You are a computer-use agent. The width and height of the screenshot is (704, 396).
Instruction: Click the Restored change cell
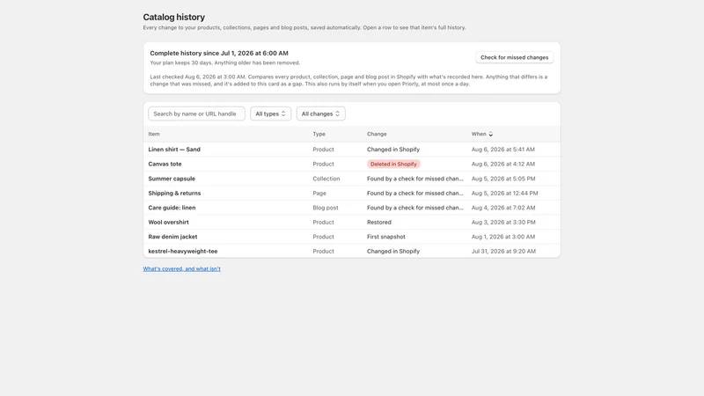pyautogui.click(x=379, y=223)
